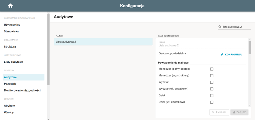Click the search field with lista audytowa 2
Screen dimensions: 255x120
[x=235, y=27]
